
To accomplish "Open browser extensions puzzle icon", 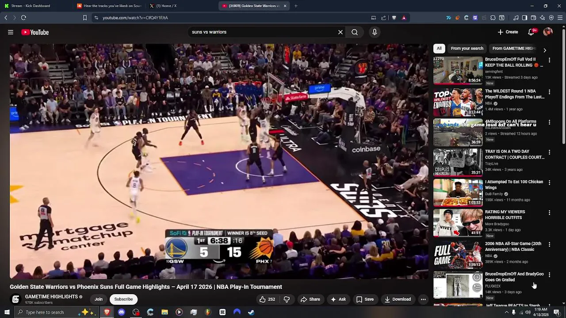I will 493,18.
